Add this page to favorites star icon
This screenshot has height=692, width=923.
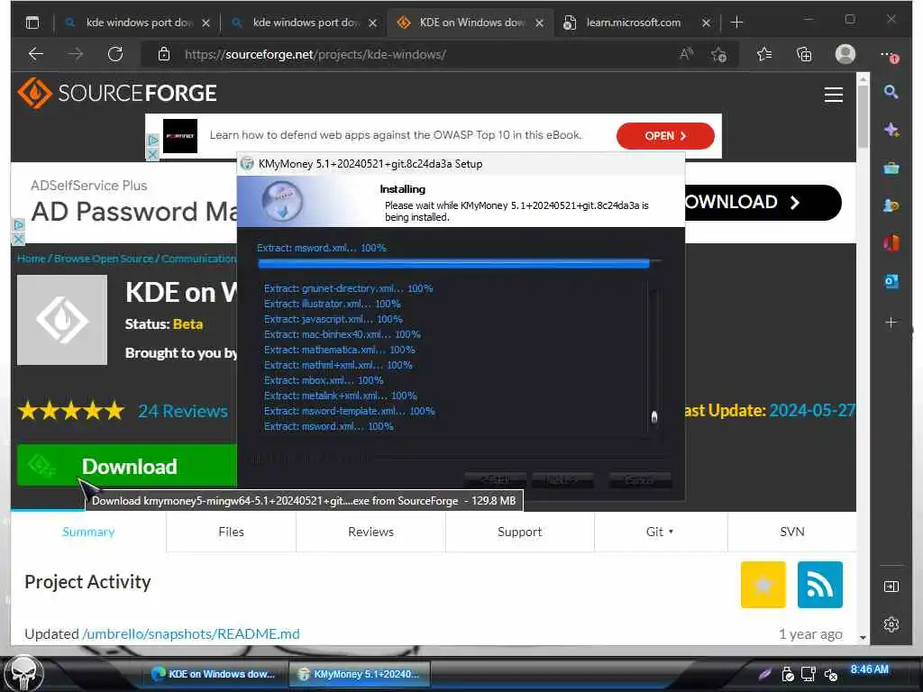point(718,55)
